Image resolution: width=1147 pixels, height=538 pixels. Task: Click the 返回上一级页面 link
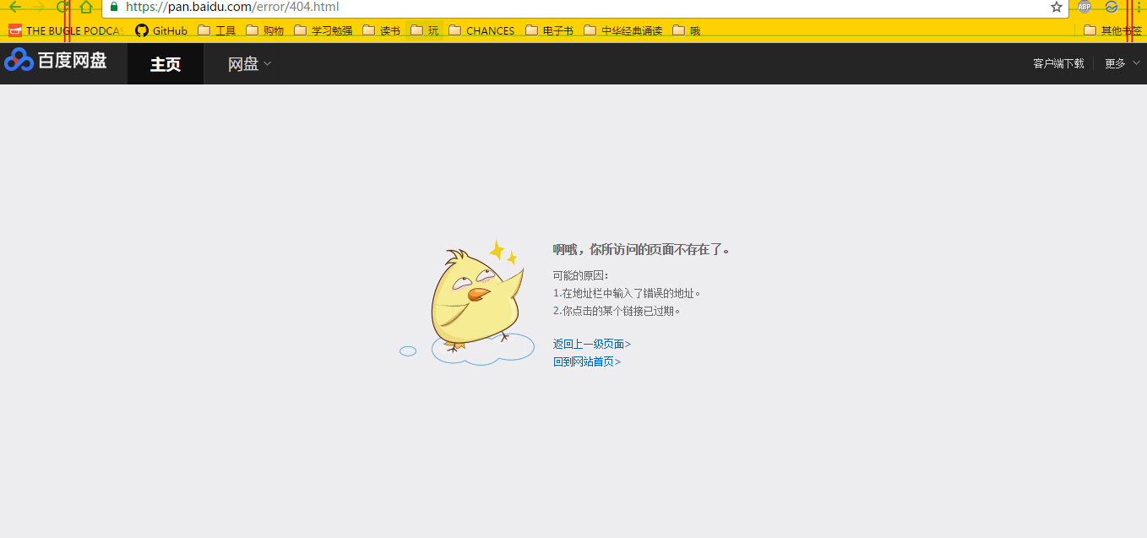coord(592,344)
